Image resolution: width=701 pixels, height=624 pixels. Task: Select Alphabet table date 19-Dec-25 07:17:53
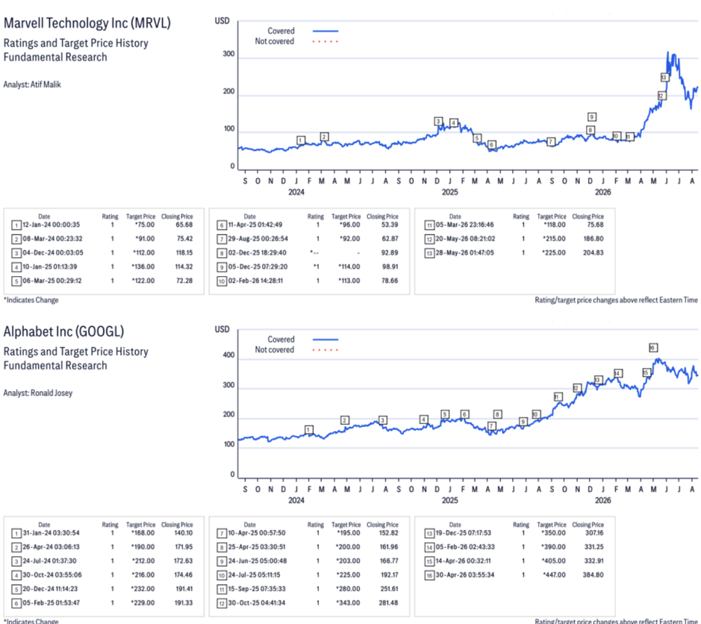[x=463, y=533]
